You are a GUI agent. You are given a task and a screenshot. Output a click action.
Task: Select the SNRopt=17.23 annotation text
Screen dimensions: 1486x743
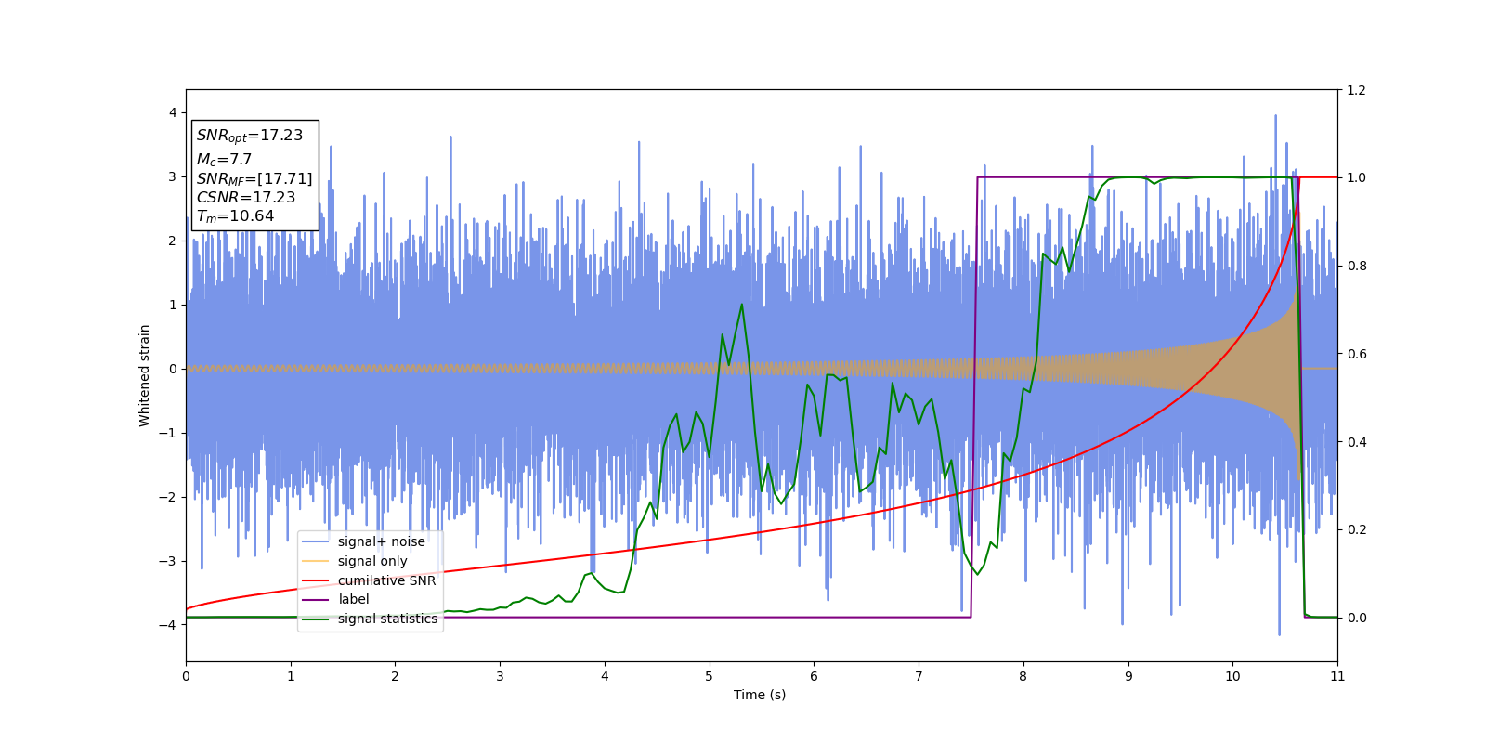[250, 136]
